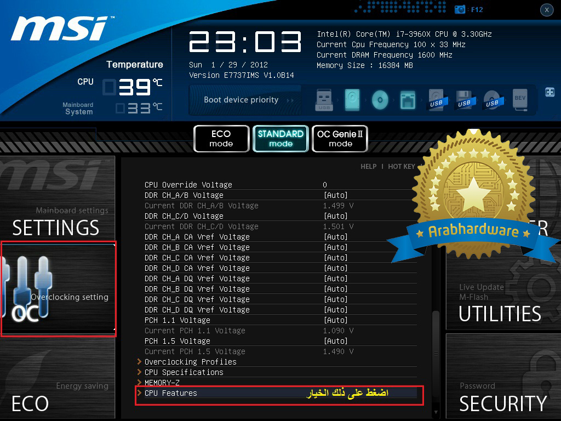Change DDR CH_B DQ Vref Voltage [Auto]

[336, 288]
